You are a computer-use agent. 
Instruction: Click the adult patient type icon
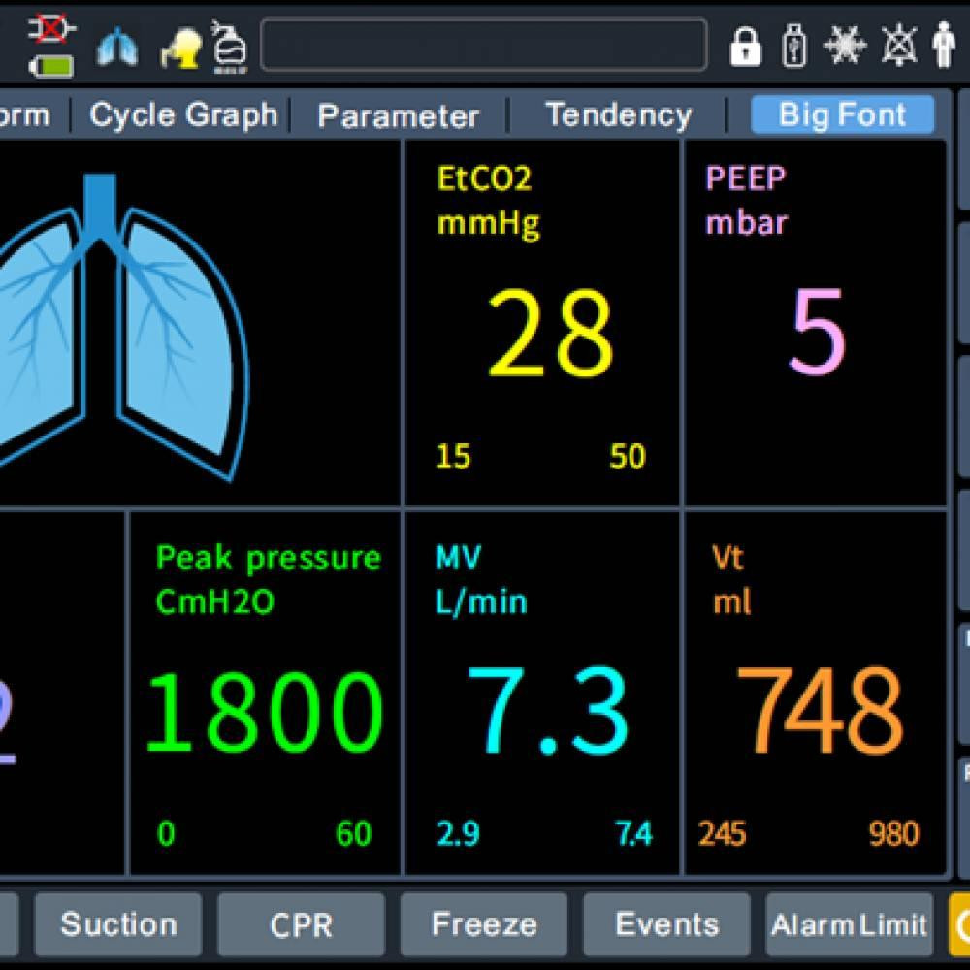click(943, 45)
